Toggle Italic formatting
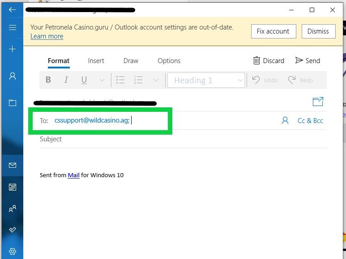The height and width of the screenshot is (259, 346). pos(66,80)
